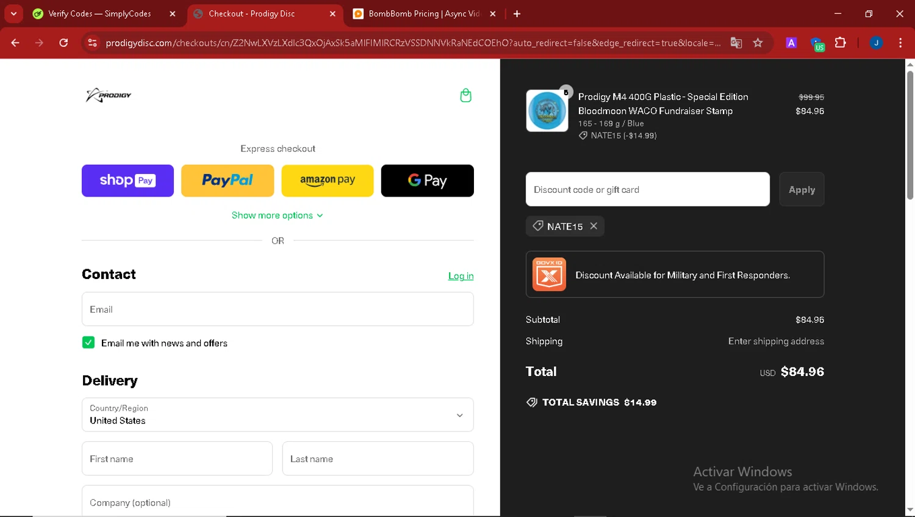Switch to the Verify Codes — SimplyCodes tab

99,13
